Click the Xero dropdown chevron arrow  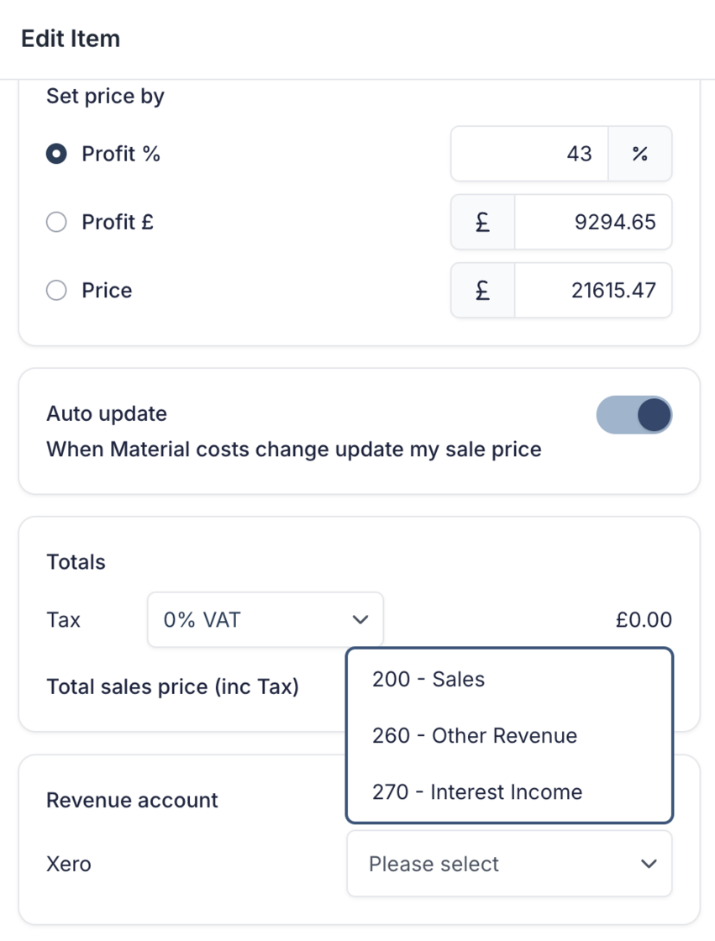[x=648, y=864]
